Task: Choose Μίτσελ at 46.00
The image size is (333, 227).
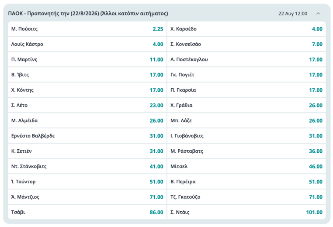Action: pyautogui.click(x=246, y=166)
